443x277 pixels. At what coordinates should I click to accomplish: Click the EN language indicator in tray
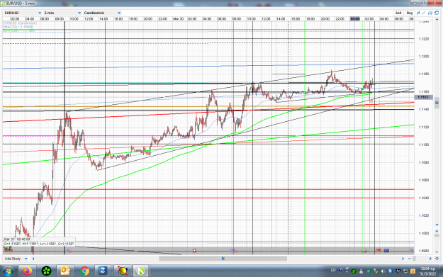[x=333, y=270]
